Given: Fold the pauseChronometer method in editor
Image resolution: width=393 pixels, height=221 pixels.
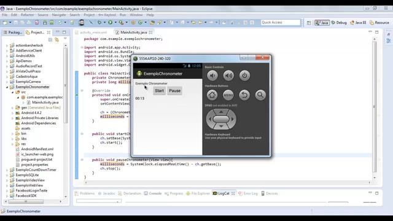Looking at the screenshot, I should tap(82, 160).
